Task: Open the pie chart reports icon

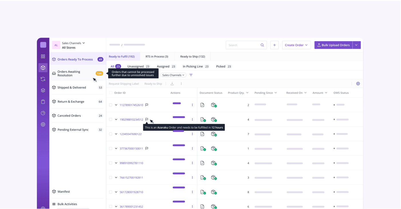Action: click(x=43, y=113)
